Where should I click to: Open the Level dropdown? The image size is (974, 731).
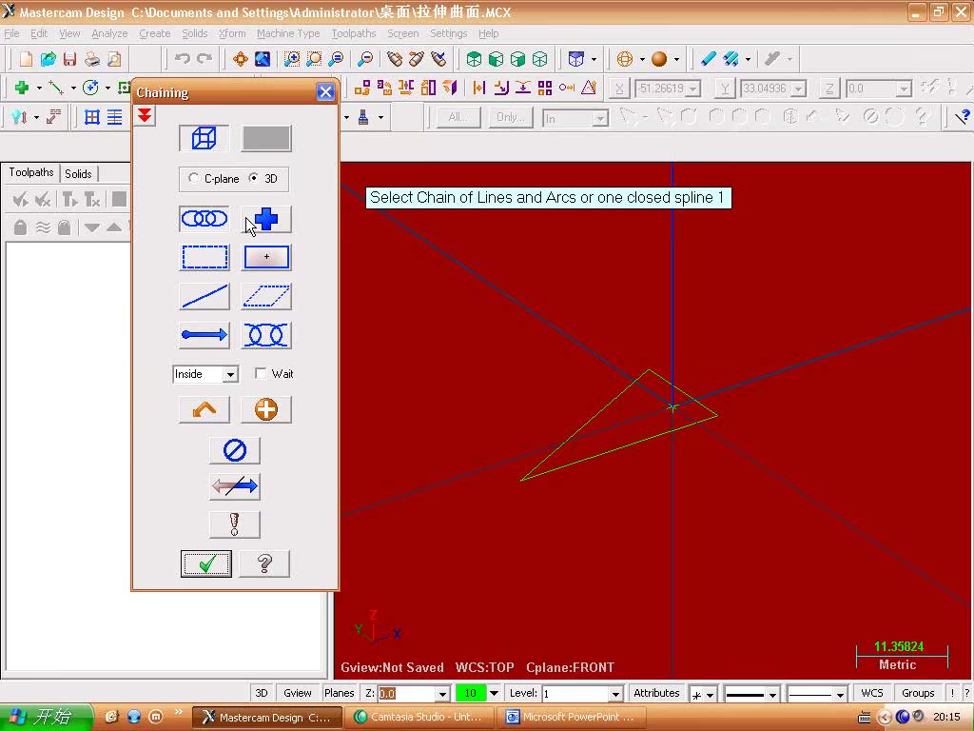point(615,694)
